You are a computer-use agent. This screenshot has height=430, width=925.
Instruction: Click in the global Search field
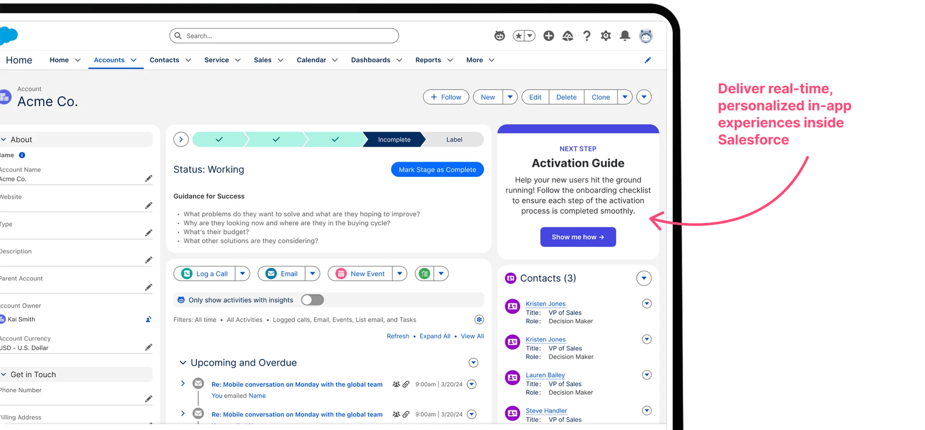[284, 36]
